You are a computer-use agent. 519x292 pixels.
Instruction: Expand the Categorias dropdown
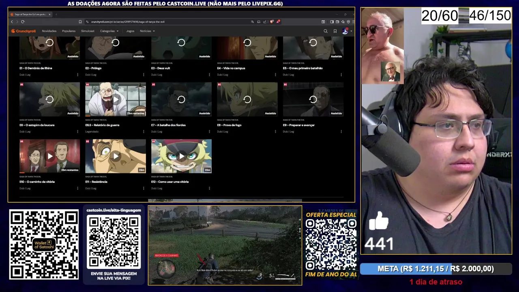pyautogui.click(x=109, y=31)
